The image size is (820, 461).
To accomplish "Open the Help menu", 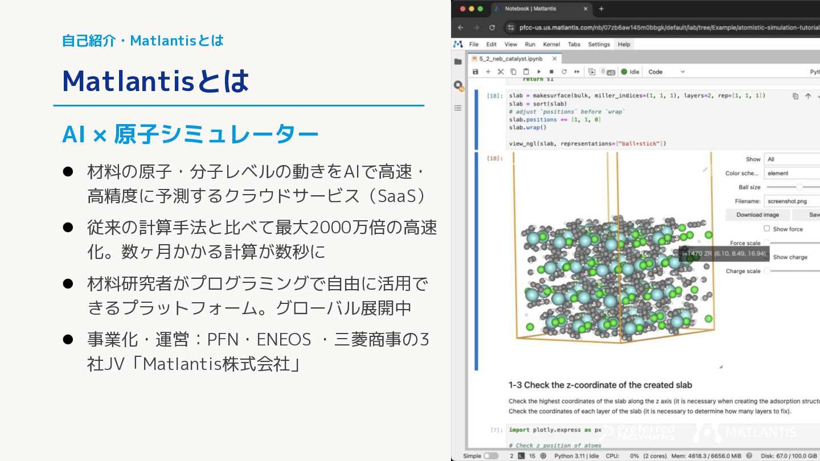I will [x=624, y=44].
